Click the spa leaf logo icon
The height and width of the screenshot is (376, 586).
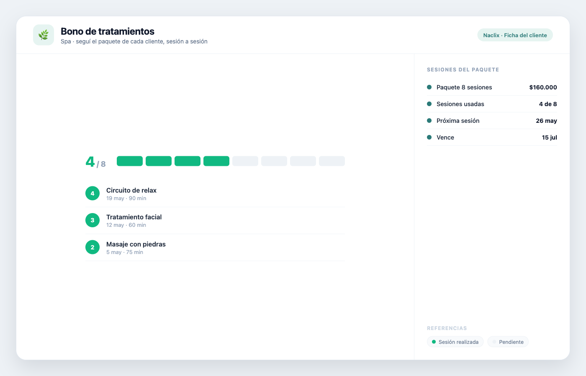tap(44, 35)
